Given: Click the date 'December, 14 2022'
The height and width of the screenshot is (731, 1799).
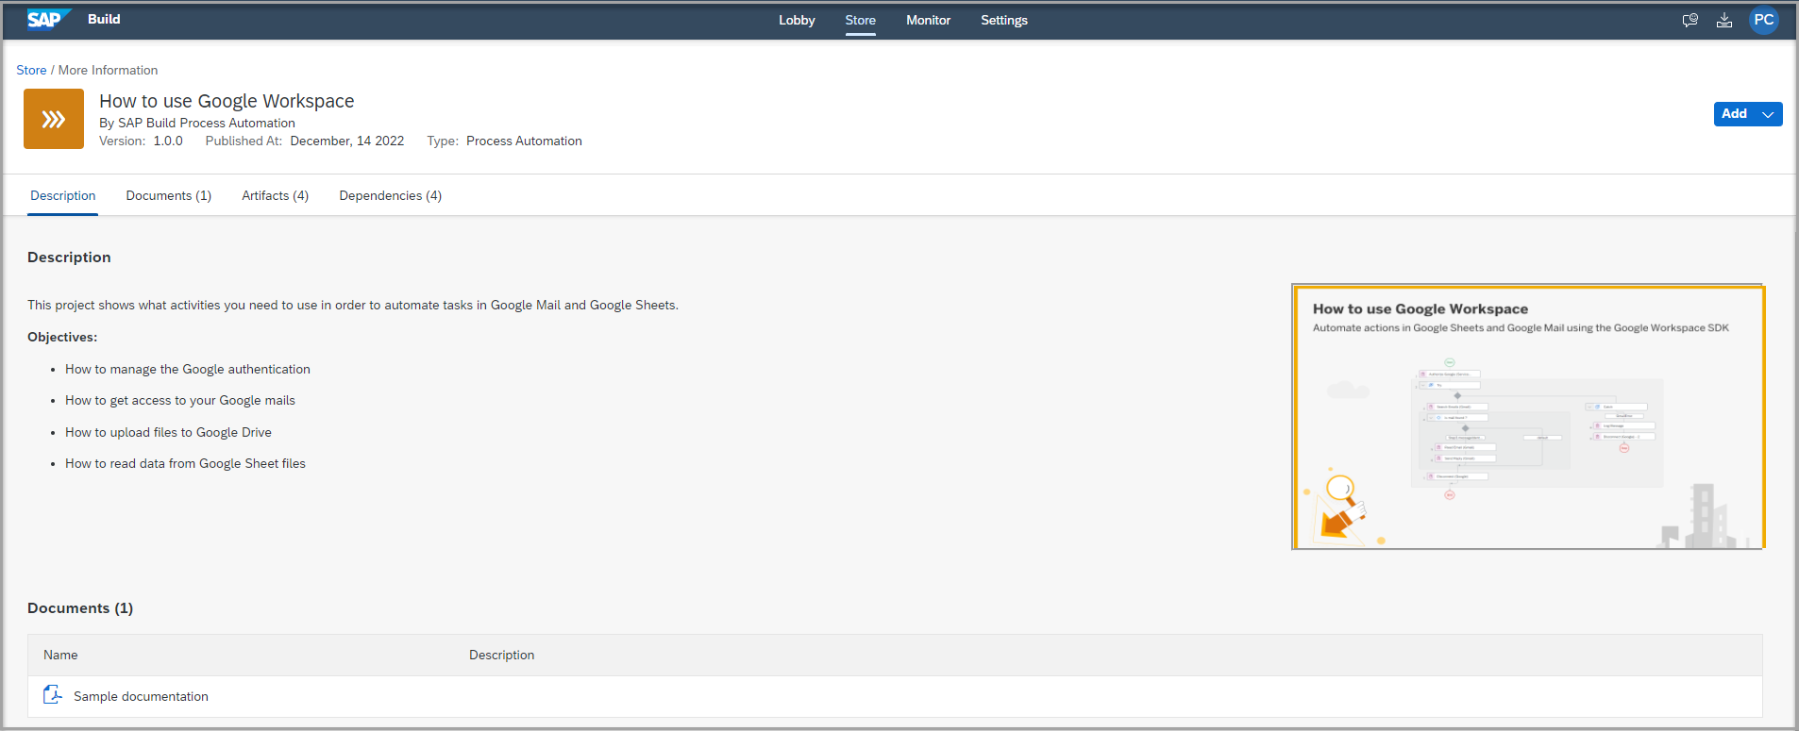Looking at the screenshot, I should click(x=347, y=141).
